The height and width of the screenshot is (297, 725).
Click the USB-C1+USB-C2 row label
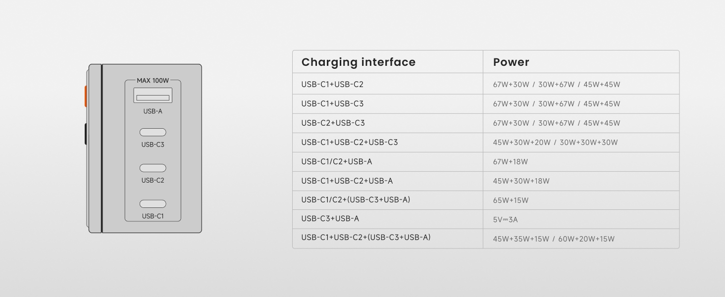click(332, 85)
